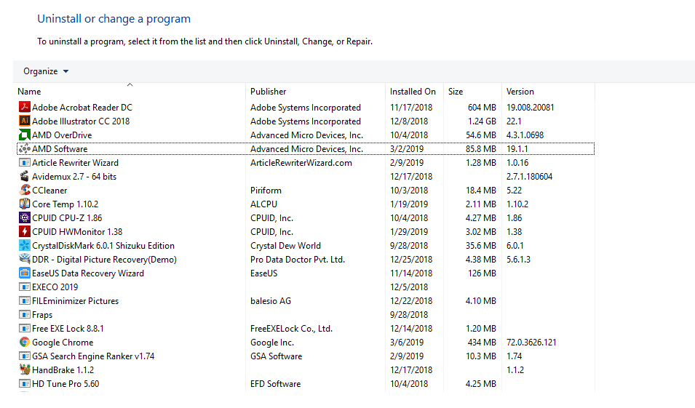The image size is (695, 408).
Task: Click the Free EXE Lock icon
Action: (24, 328)
